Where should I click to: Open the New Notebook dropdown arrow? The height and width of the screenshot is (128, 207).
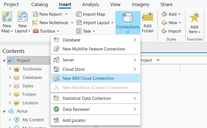[72, 23]
